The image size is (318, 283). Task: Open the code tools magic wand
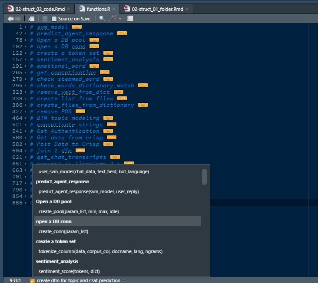point(113,18)
